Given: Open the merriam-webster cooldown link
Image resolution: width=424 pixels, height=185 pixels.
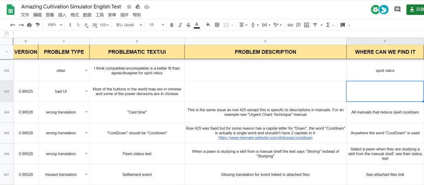Looking at the screenshot, I should coord(265,138).
